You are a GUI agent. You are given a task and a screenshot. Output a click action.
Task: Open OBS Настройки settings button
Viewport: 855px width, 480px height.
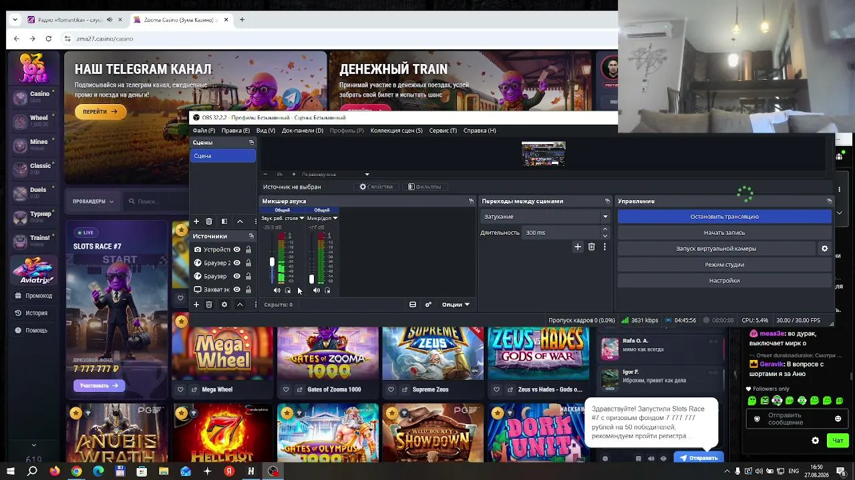click(725, 281)
